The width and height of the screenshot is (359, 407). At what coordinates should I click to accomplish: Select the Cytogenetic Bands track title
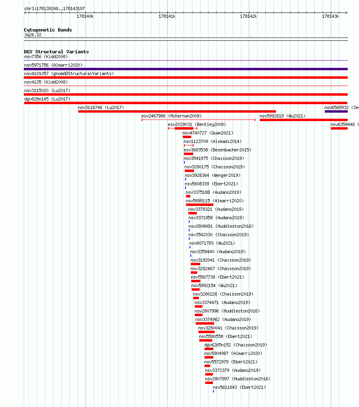click(x=48, y=30)
